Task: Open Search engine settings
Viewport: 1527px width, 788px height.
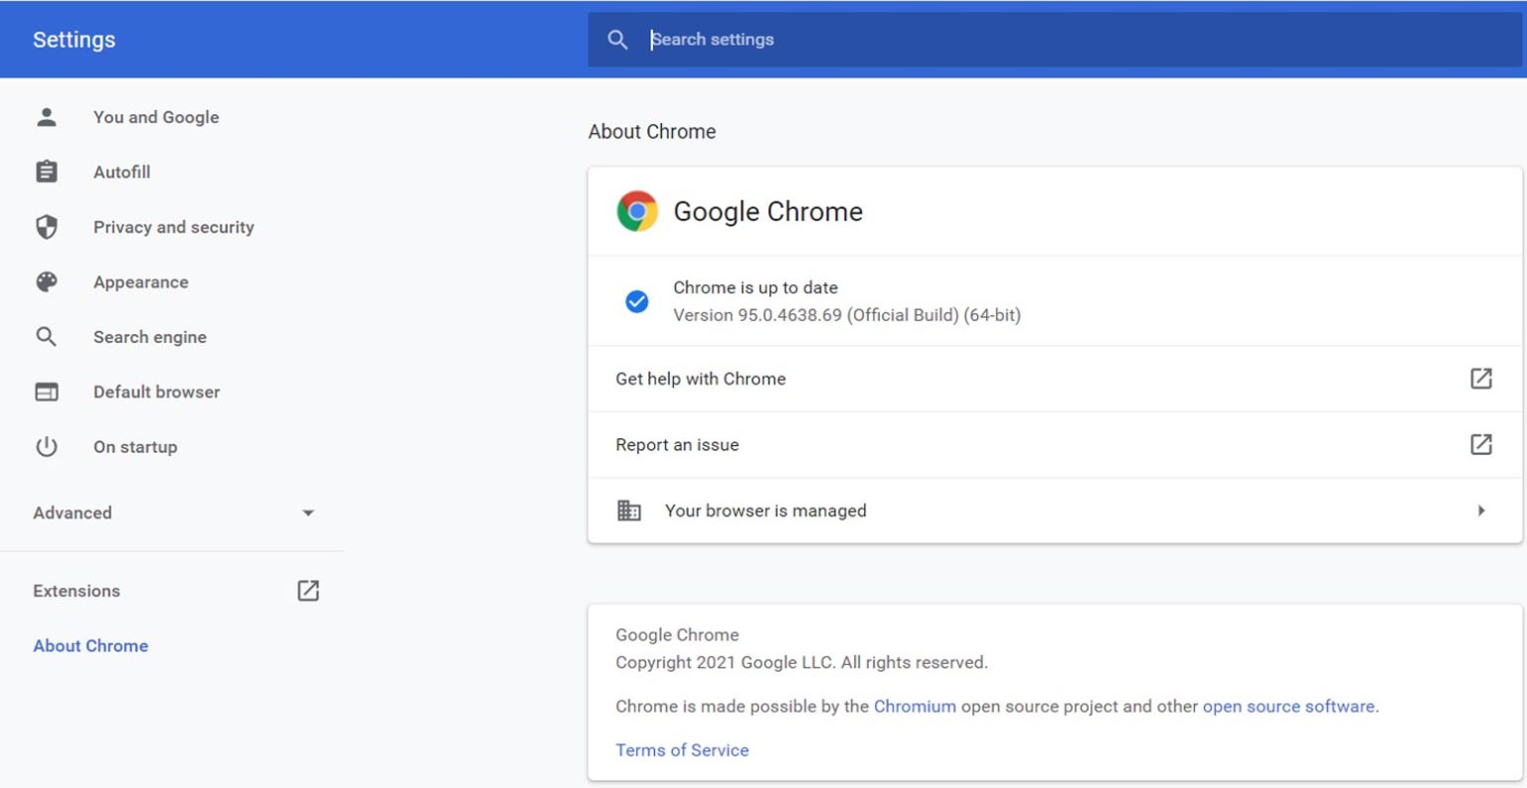Action: point(150,337)
